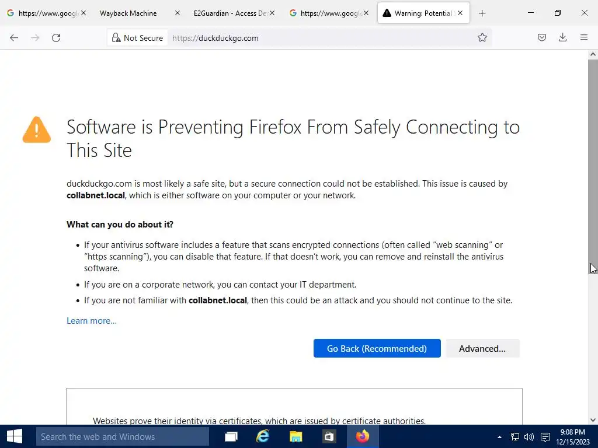Click the forward navigation arrow
Screen dimensions: 598x448
click(35, 38)
